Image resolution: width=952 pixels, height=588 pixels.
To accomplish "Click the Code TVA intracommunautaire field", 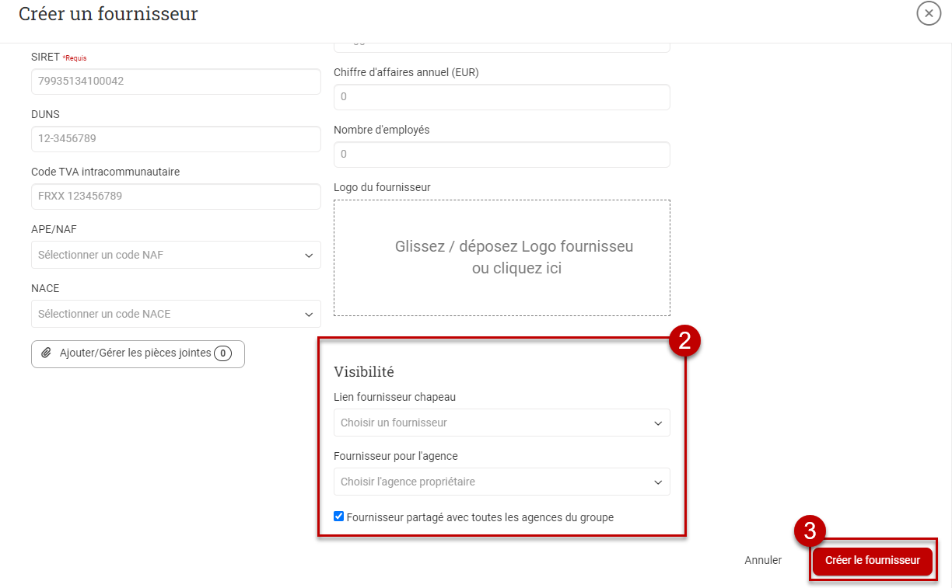I will pos(176,197).
